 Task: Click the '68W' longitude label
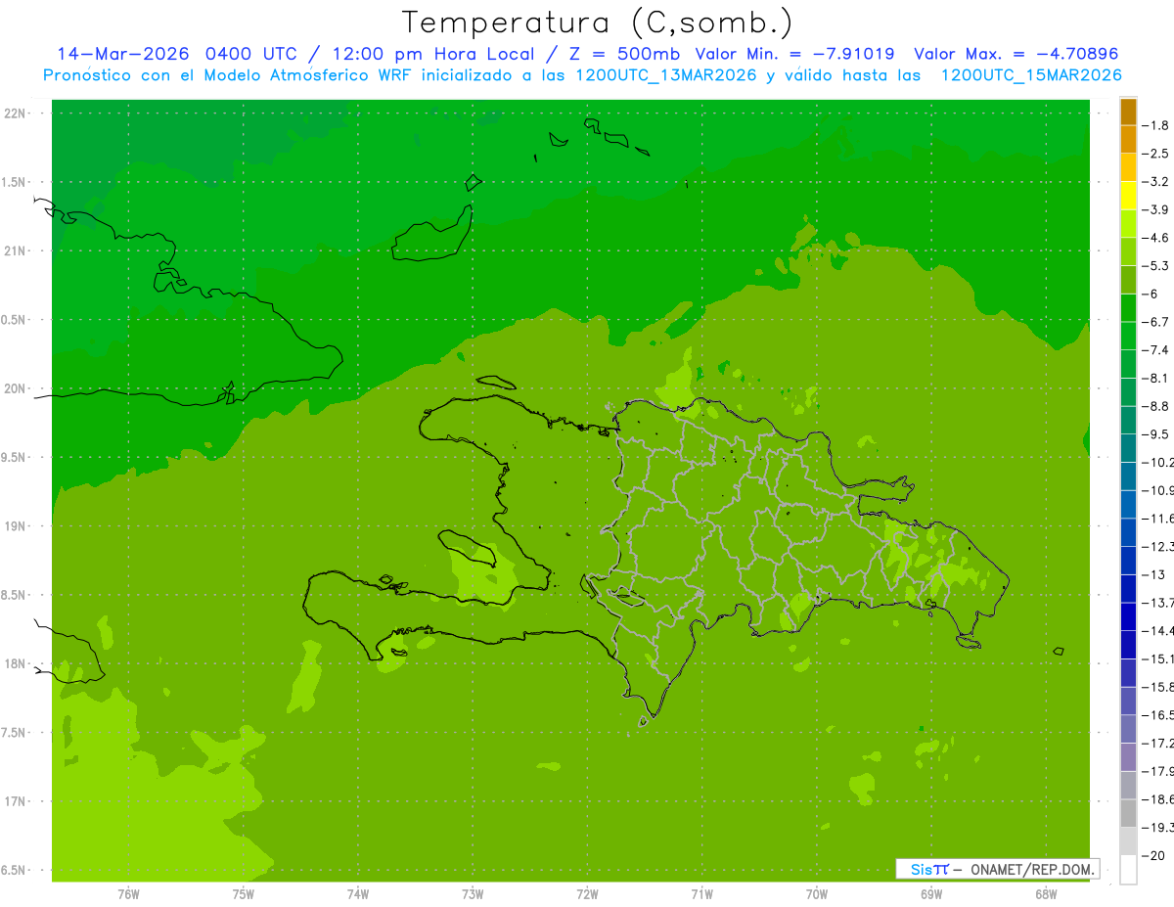(1045, 894)
